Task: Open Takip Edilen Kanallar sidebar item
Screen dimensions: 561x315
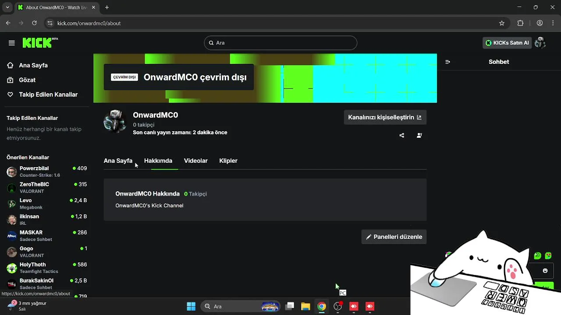Action: point(48,94)
